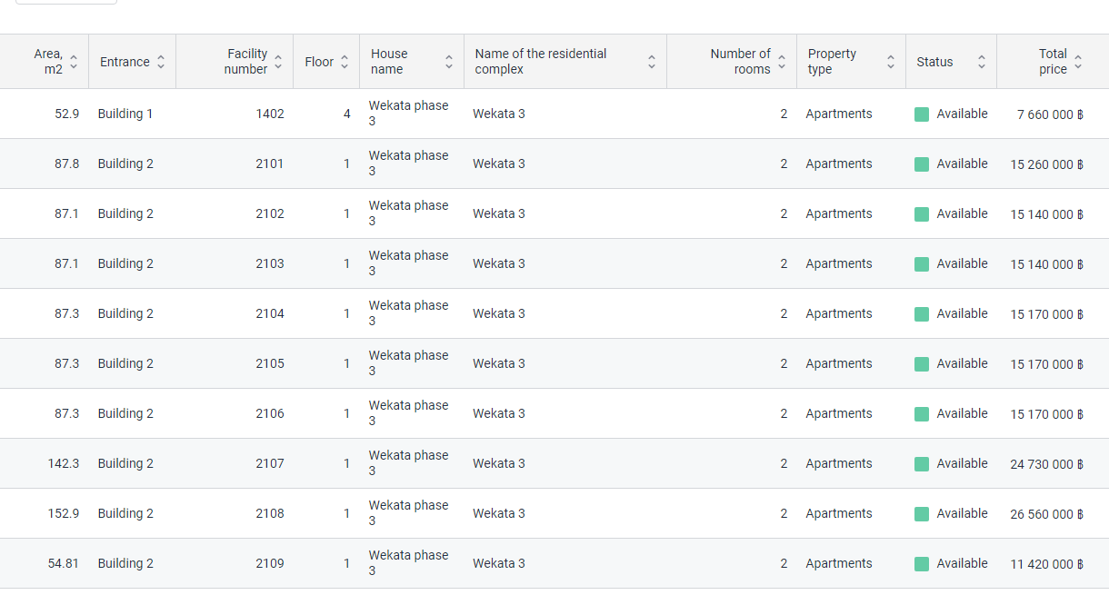The image size is (1109, 595).
Task: Sort by Entrance column arrows
Action: (161, 62)
